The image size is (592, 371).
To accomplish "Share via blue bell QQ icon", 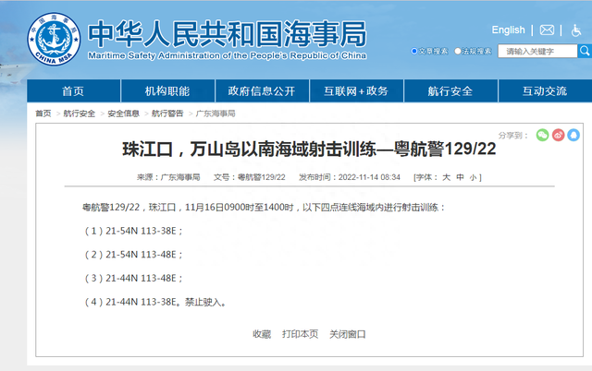I will pyautogui.click(x=573, y=135).
